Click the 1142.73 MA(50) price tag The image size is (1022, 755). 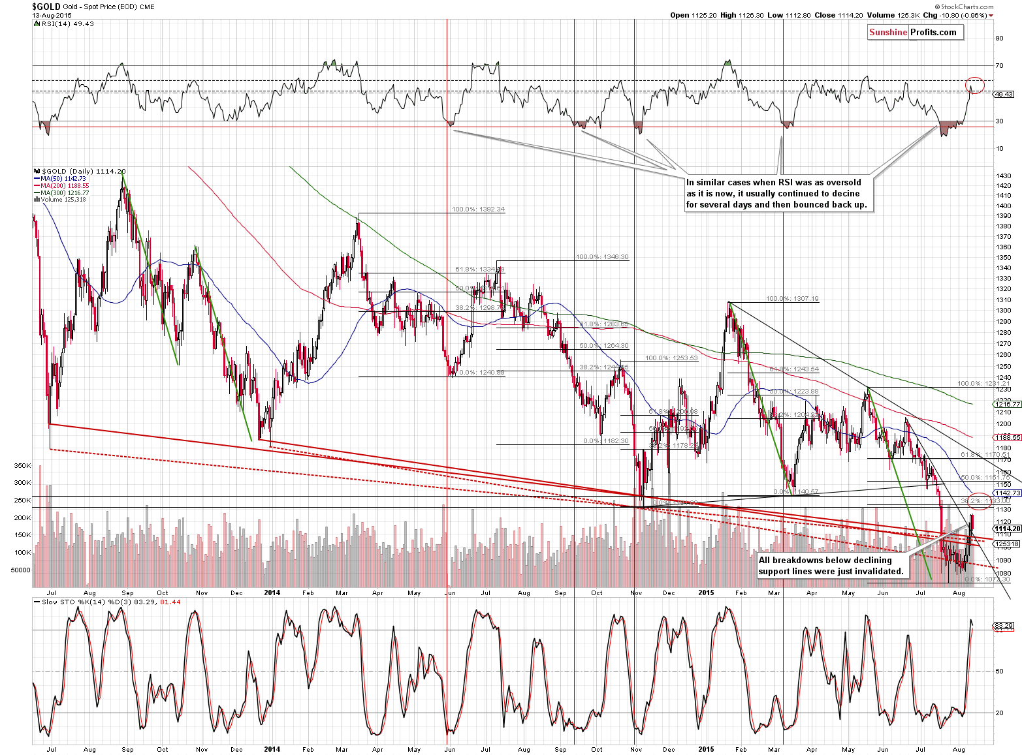coord(1008,493)
